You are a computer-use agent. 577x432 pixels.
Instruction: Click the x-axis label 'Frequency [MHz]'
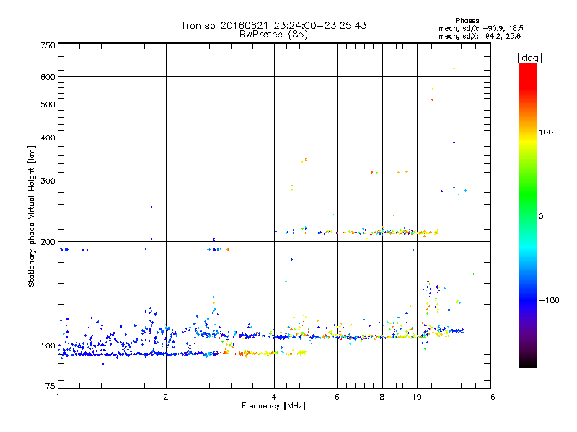(273, 406)
